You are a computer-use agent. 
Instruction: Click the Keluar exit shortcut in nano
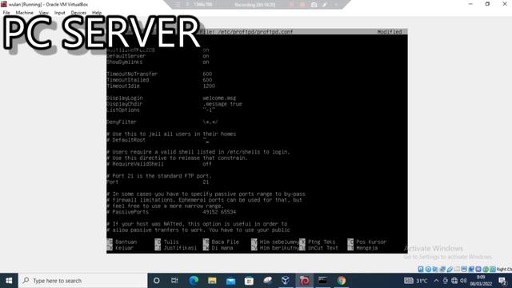click(120, 248)
